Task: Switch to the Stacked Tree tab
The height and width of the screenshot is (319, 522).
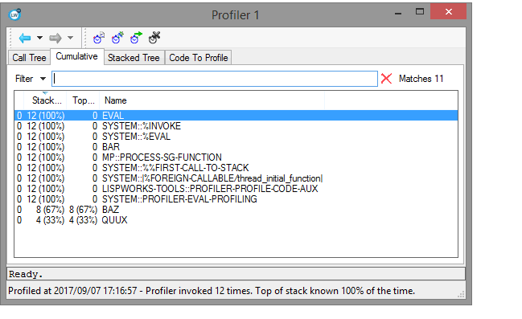Action: [x=134, y=58]
